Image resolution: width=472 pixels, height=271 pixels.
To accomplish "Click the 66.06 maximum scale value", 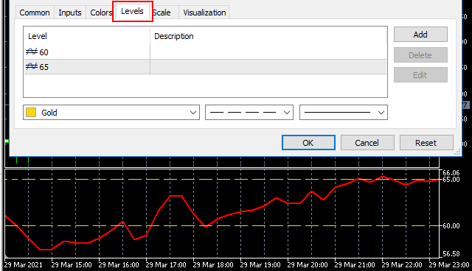I will click(x=451, y=173).
